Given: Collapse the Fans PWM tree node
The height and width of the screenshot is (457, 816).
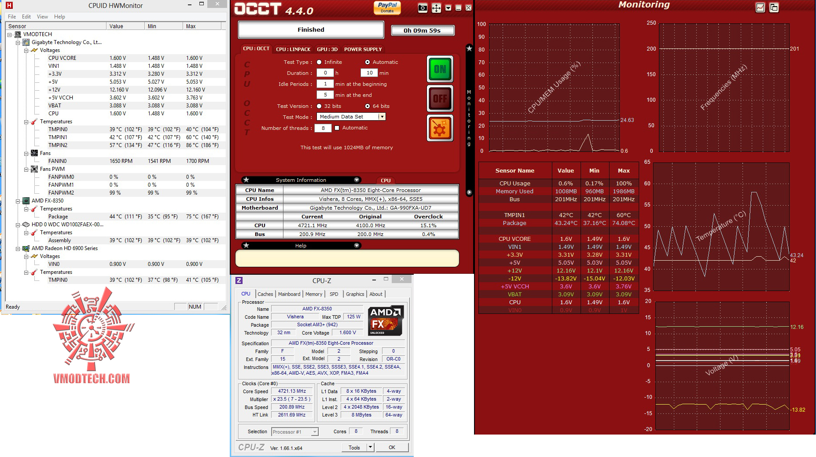Looking at the screenshot, I should coord(26,169).
